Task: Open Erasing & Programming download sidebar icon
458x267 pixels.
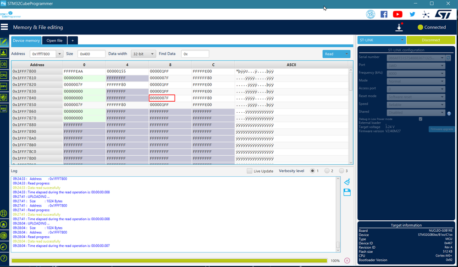Action: (x=4, y=53)
